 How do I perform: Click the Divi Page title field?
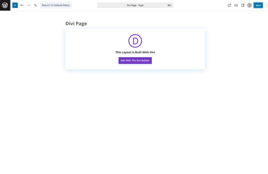76,23
